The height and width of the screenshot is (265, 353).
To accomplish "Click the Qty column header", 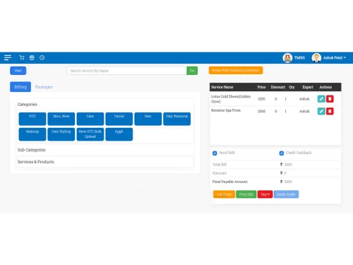I will click(x=292, y=87).
